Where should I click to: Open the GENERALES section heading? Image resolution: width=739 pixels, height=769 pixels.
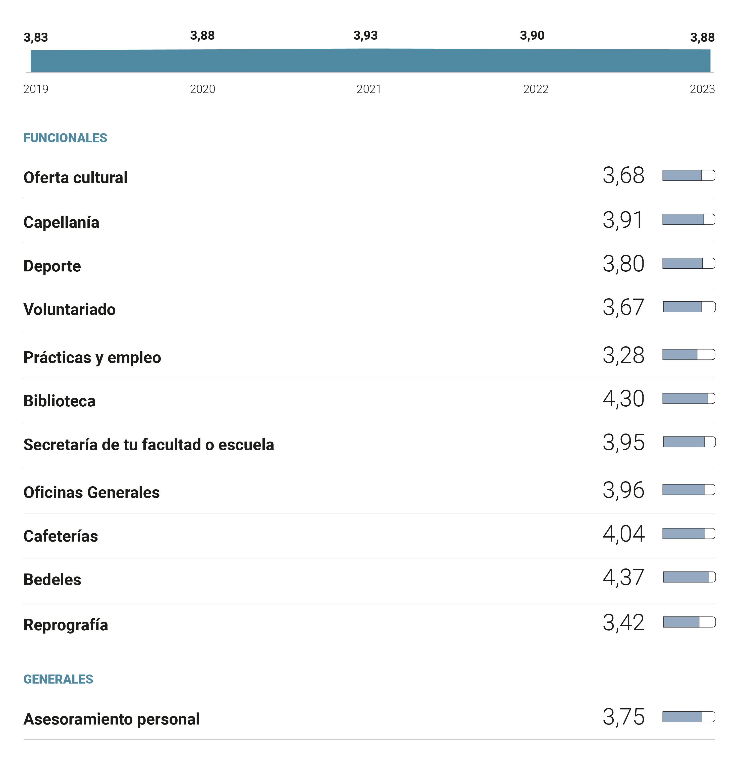pos(58,679)
